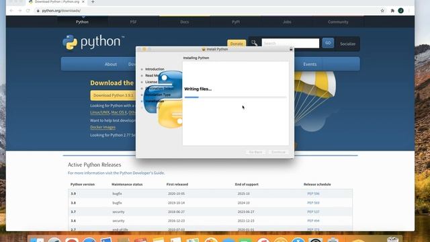
Task: Reload the python.org page
Action: 28,11
